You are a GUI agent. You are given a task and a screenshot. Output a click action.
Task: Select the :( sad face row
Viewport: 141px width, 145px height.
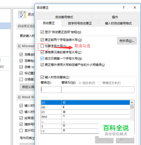point(70,126)
